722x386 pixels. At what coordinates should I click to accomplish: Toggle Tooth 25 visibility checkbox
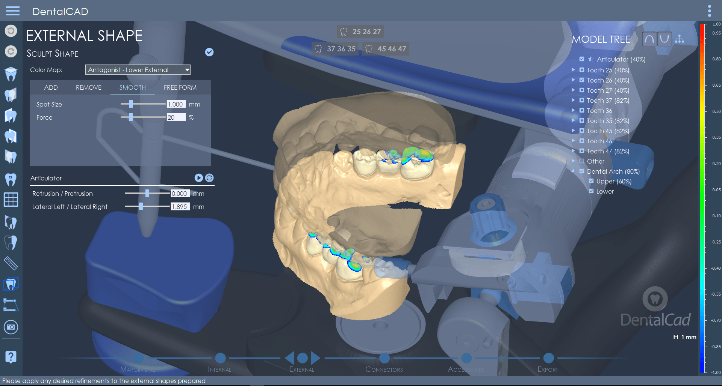(582, 70)
